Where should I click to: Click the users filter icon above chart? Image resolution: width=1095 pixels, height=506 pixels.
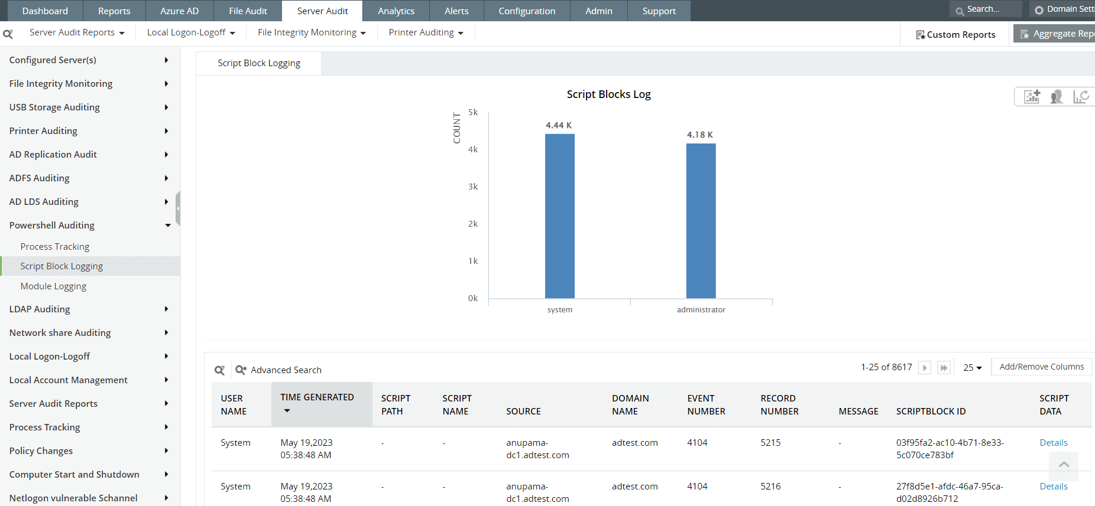pyautogui.click(x=1056, y=96)
